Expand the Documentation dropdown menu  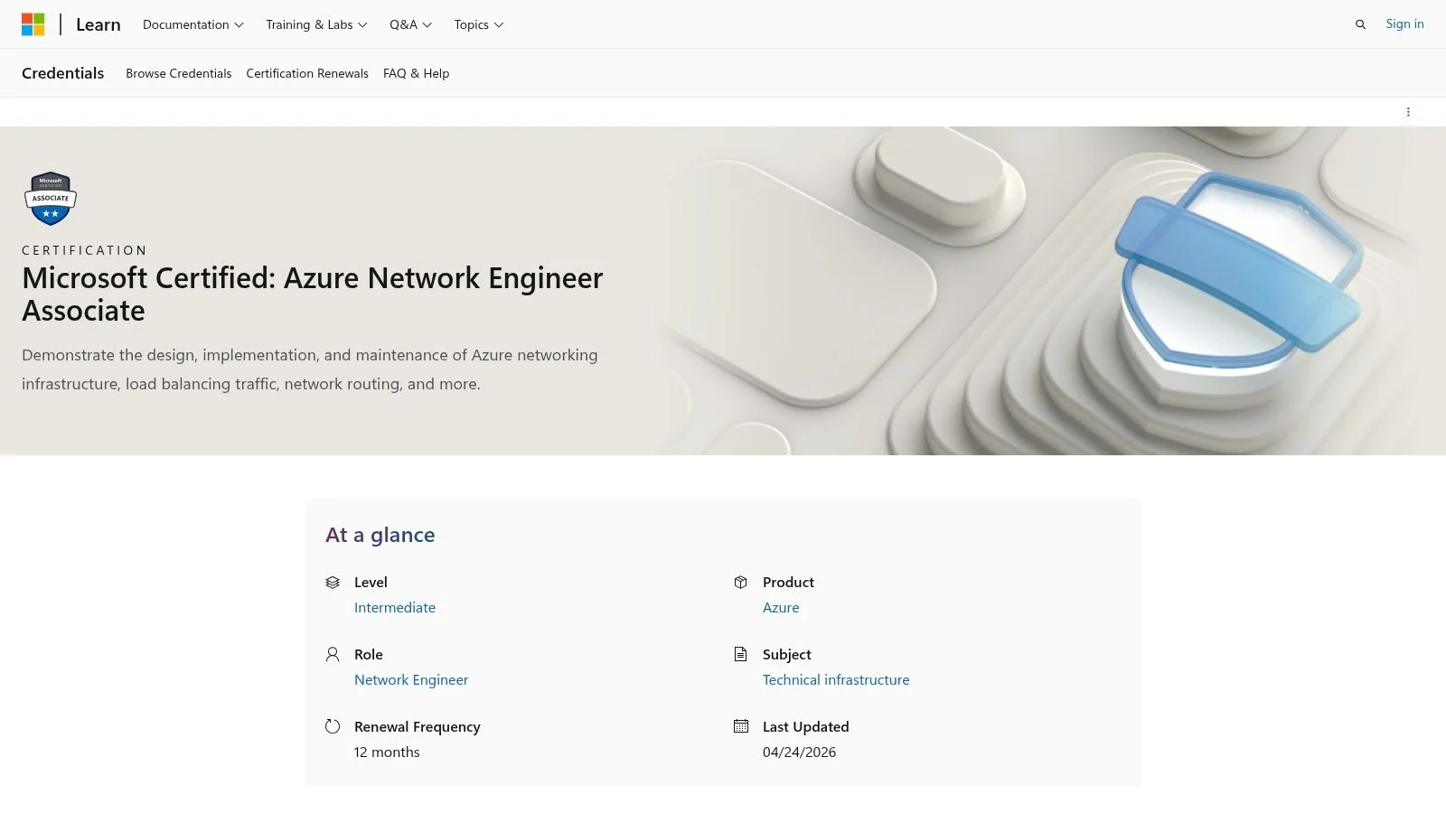point(193,24)
